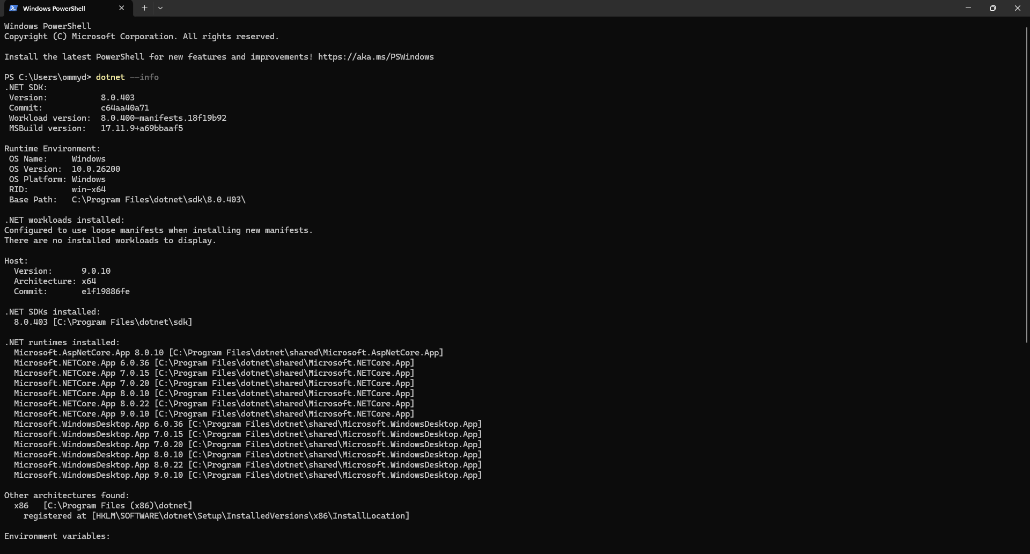Click the ".NET SDK:" heading
This screenshot has width=1030, height=554.
(26, 88)
